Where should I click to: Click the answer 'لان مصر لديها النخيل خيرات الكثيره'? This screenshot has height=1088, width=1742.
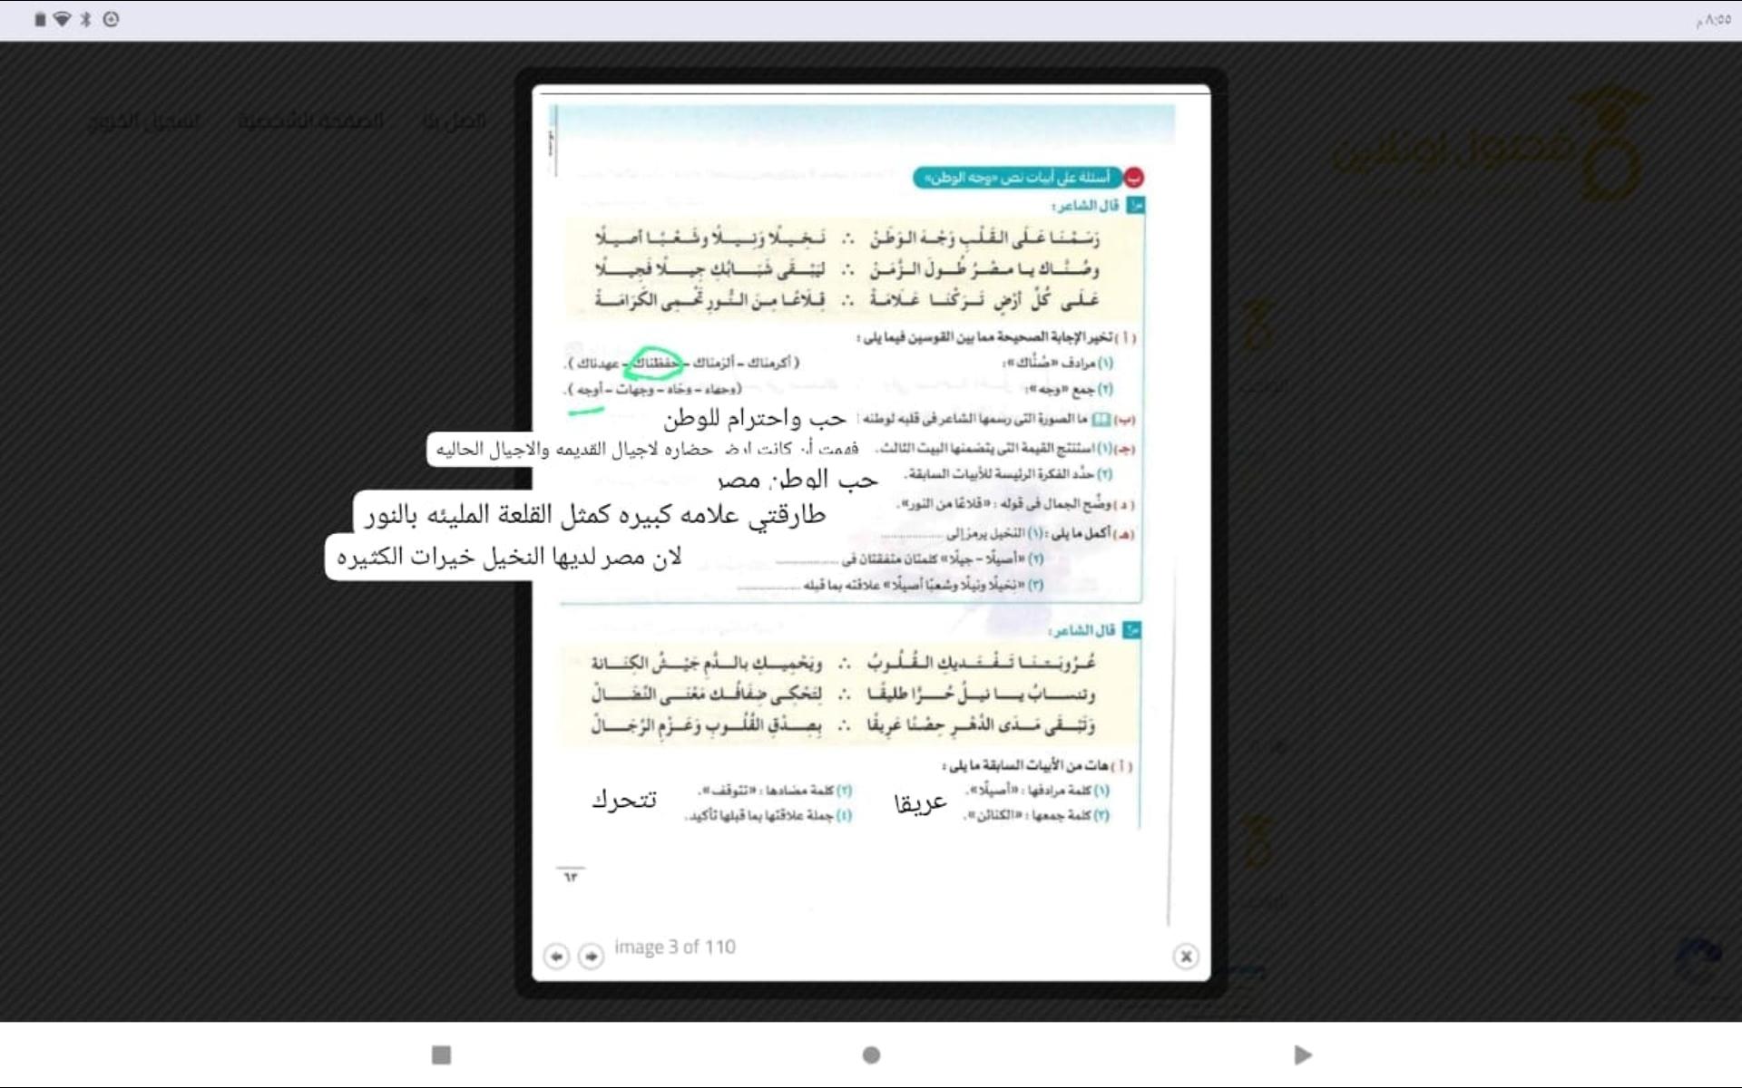509,557
